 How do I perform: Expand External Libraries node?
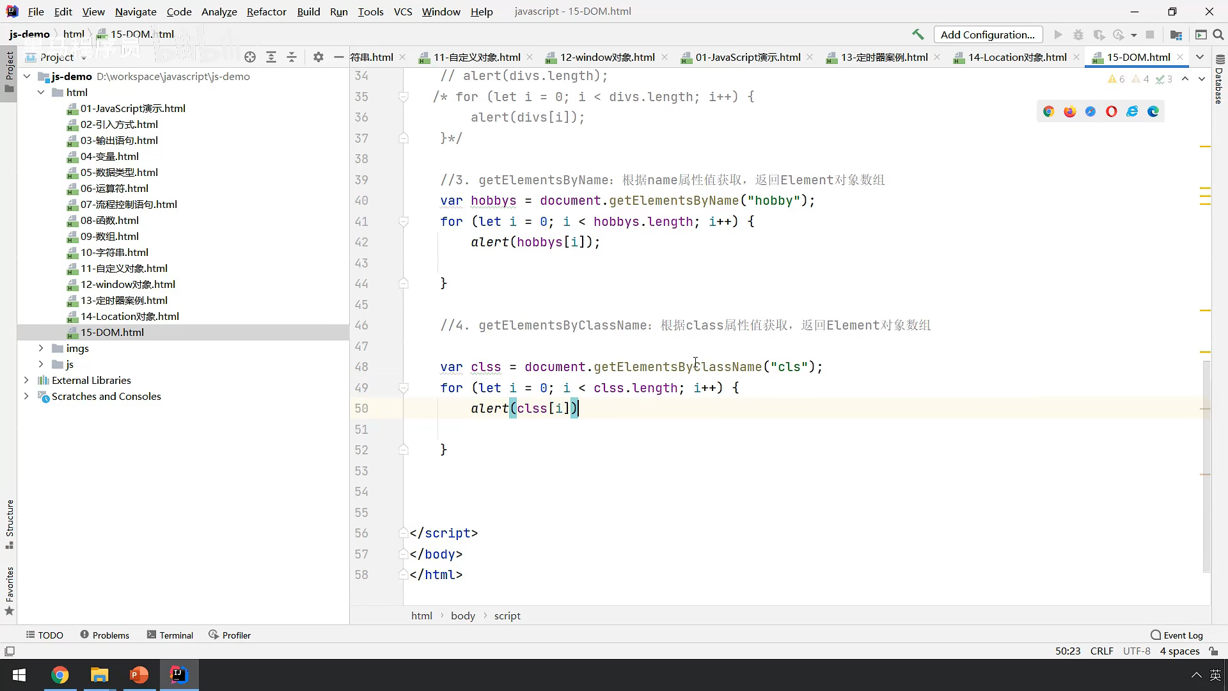click(x=26, y=380)
